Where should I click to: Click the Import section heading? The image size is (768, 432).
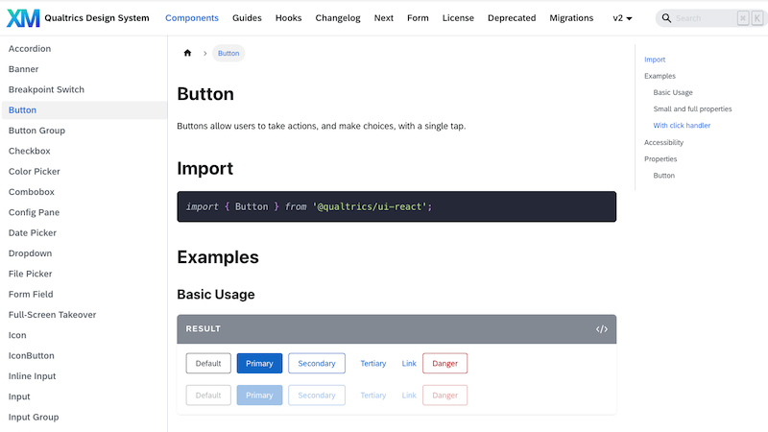point(204,169)
